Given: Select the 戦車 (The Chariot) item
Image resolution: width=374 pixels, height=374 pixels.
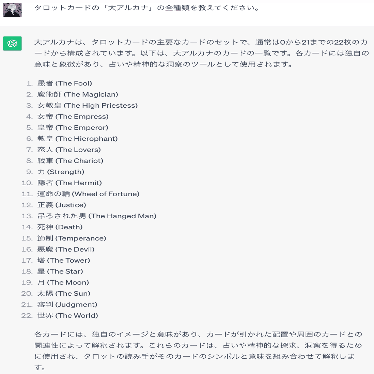Looking at the screenshot, I should coord(70,160).
